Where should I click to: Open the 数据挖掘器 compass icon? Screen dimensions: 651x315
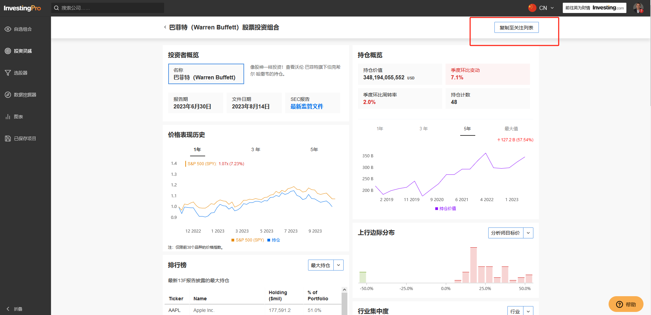tap(8, 95)
